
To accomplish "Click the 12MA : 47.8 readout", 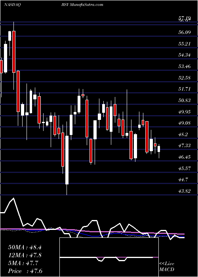I will click(25, 255).
